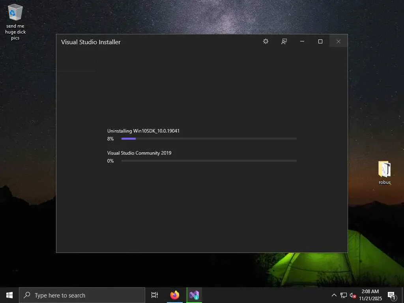Maximize the Visual Studio Installer window
The width and height of the screenshot is (404, 303).
320,41
